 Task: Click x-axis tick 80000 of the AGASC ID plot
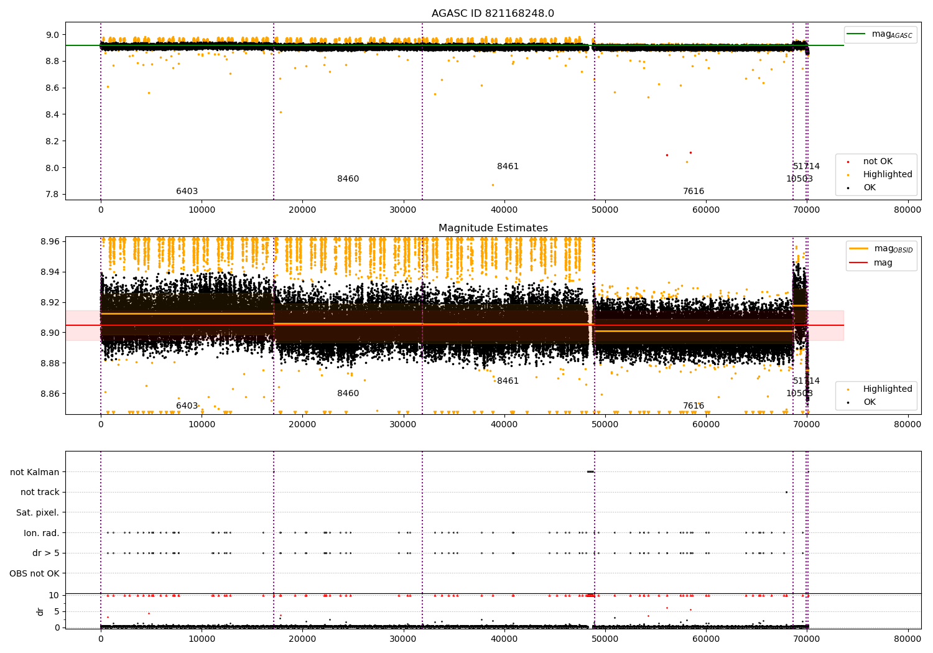tap(907, 210)
